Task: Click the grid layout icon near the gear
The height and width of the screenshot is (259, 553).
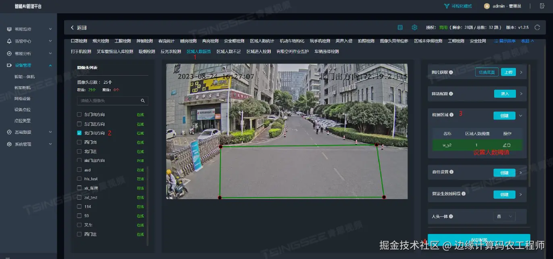Action: point(400,27)
